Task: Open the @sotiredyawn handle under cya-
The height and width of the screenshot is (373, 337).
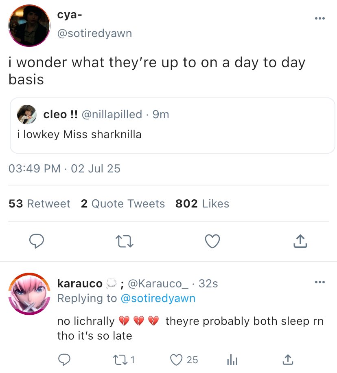Action: 94,33
